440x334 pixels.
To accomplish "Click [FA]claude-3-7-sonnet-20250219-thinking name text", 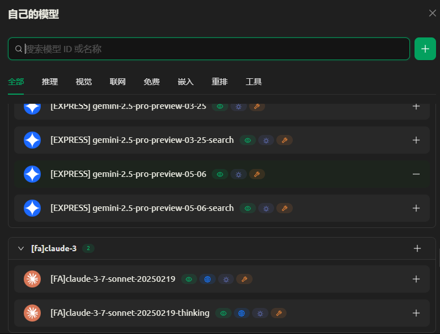I will (130, 312).
